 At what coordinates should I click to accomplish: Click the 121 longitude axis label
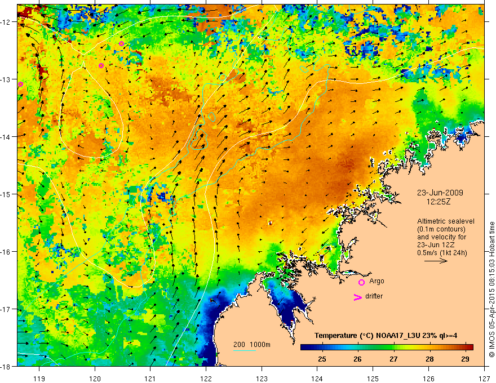click(150, 378)
